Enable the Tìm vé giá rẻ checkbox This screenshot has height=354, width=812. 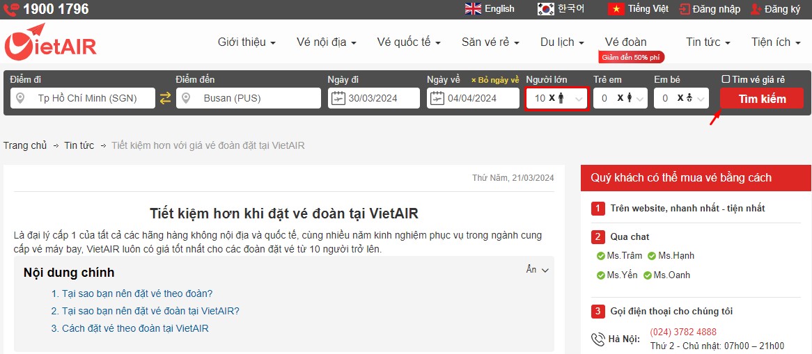click(x=726, y=79)
